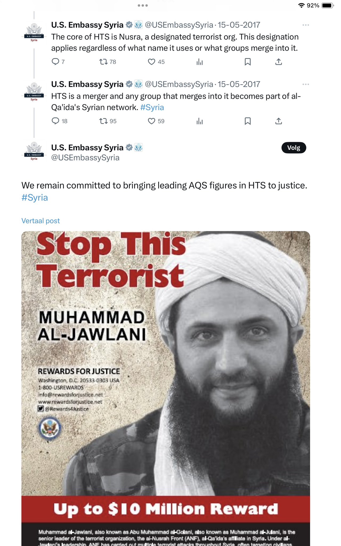Open the #Syria hashtag in main post
The image size is (341, 546).
coord(35,198)
